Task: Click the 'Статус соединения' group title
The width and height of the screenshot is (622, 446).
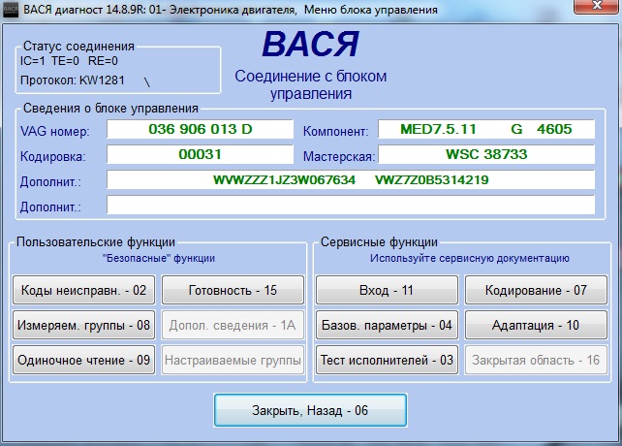Action: pyautogui.click(x=78, y=47)
